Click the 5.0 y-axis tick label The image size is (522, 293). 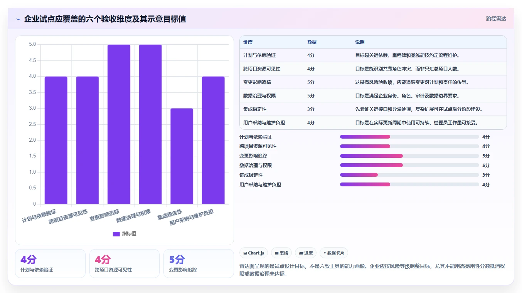pos(32,44)
